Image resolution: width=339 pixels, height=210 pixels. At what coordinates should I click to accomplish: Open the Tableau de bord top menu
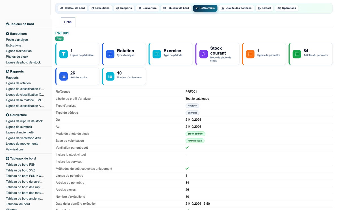click(x=73, y=8)
